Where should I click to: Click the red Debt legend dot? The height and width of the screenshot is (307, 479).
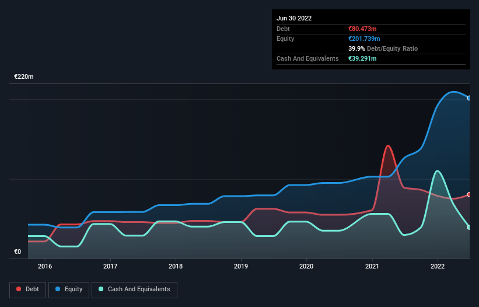19,289
